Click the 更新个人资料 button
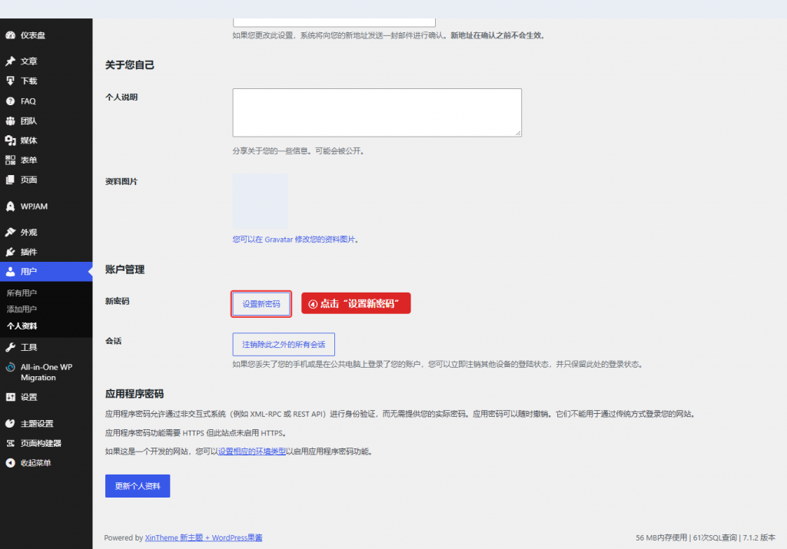Image resolution: width=787 pixels, height=549 pixels. click(x=138, y=486)
